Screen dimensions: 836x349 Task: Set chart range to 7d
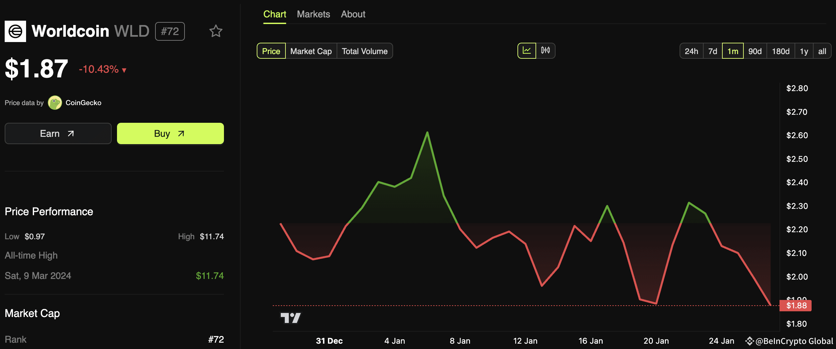tap(713, 51)
